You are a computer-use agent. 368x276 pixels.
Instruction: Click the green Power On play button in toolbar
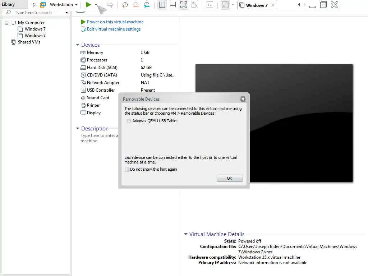[x=88, y=5]
